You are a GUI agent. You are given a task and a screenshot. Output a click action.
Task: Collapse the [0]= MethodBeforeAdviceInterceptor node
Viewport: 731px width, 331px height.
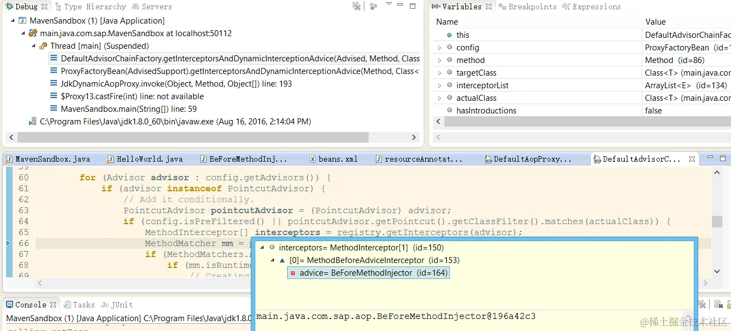tap(272, 260)
